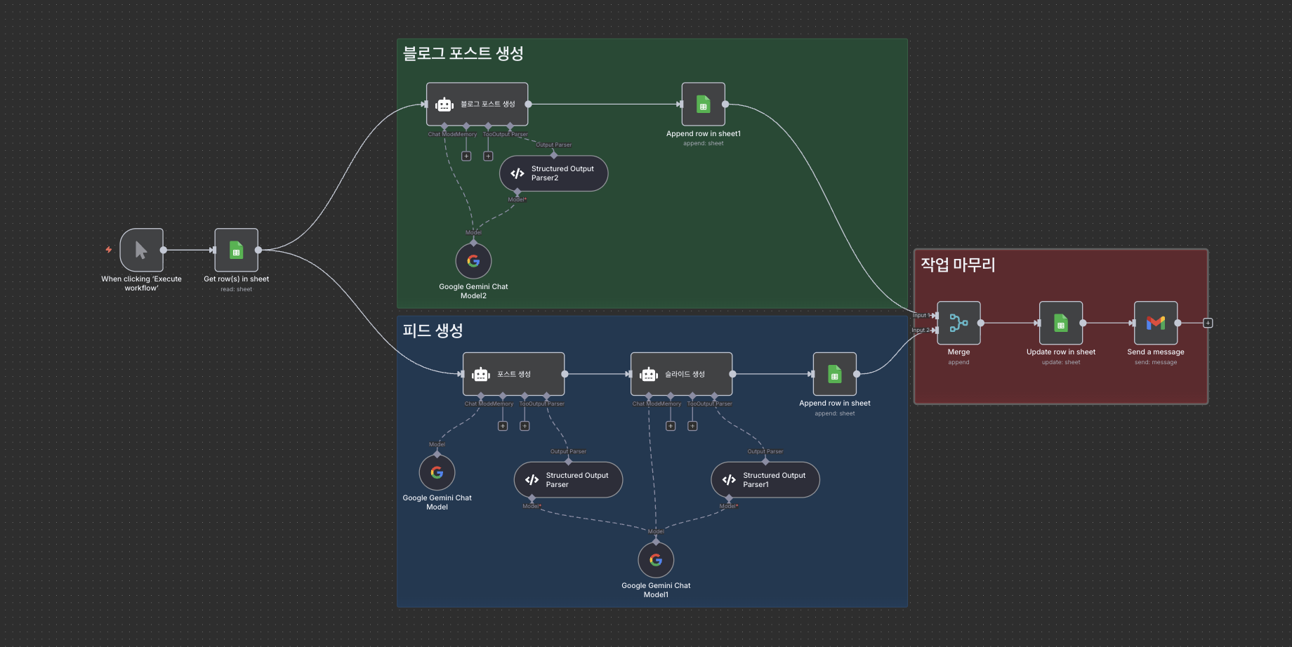Open Google Gemini Chat Model2 node
The image size is (1292, 647).
pos(473,261)
